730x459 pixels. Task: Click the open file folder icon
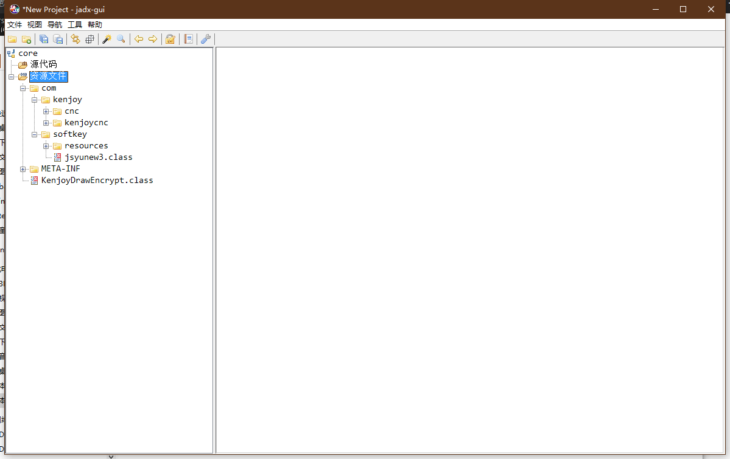point(12,40)
